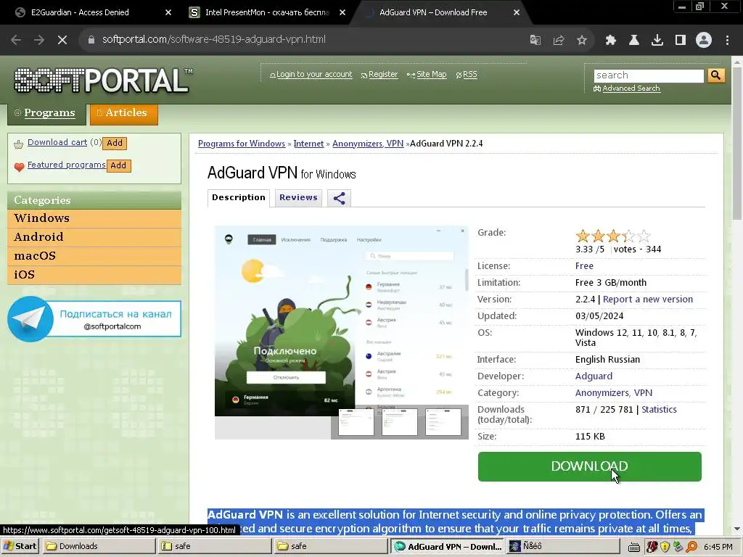Open the Register link
This screenshot has width=743, height=557.
(383, 75)
